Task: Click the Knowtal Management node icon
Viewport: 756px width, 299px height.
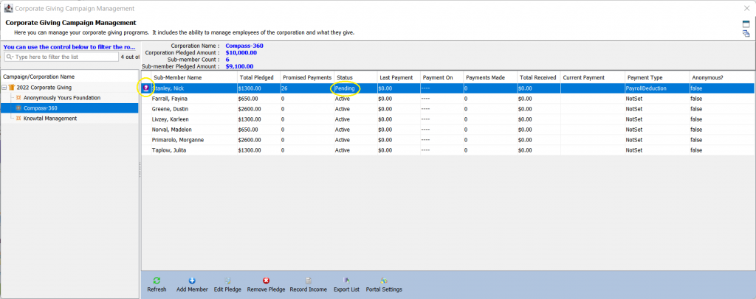Action: 18,119
